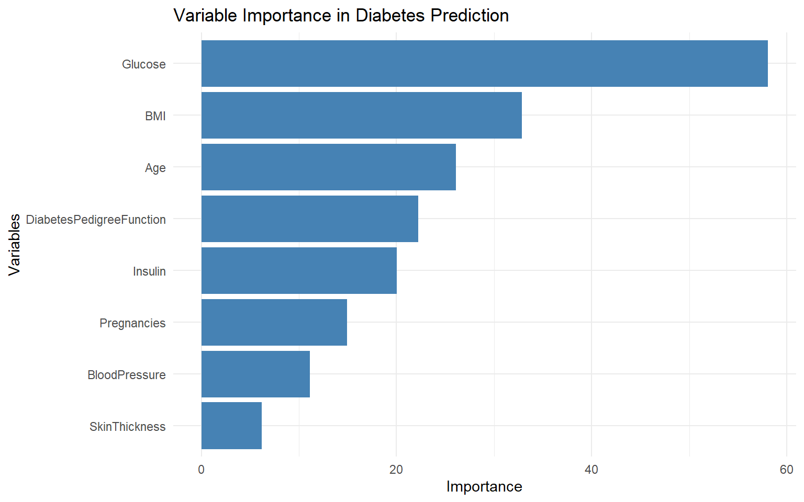804x502 pixels.
Task: Click the chart title text
Action: 341,16
